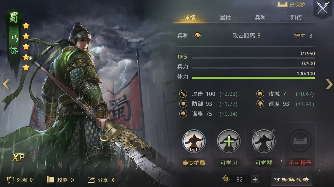Click the 兵种 cavalry horse icon
The height and width of the screenshot is (187, 334).
click(197, 35)
